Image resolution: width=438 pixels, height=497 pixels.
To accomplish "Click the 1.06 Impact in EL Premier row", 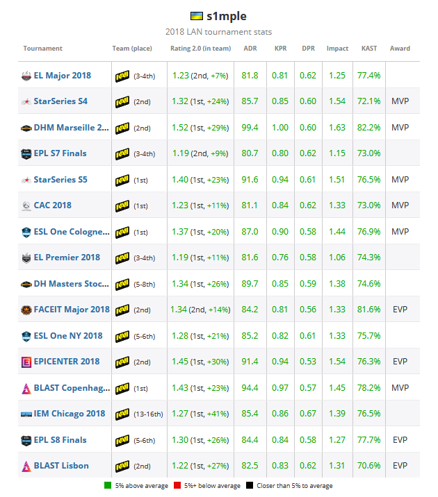I will pos(337,257).
